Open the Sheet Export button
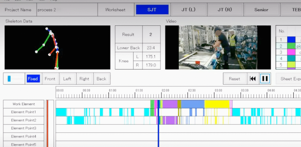 [x=289, y=78]
